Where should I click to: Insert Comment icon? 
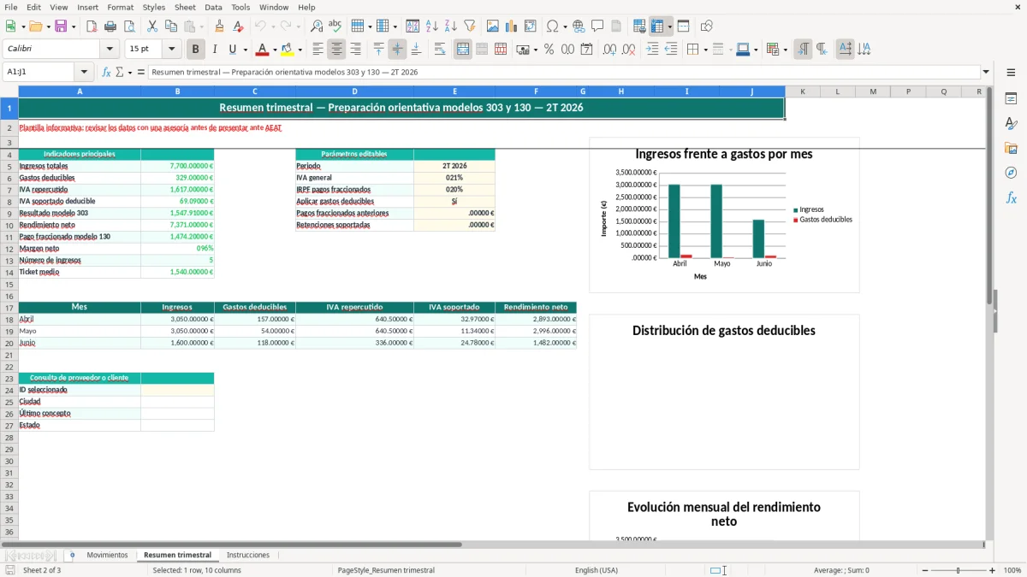click(x=597, y=26)
